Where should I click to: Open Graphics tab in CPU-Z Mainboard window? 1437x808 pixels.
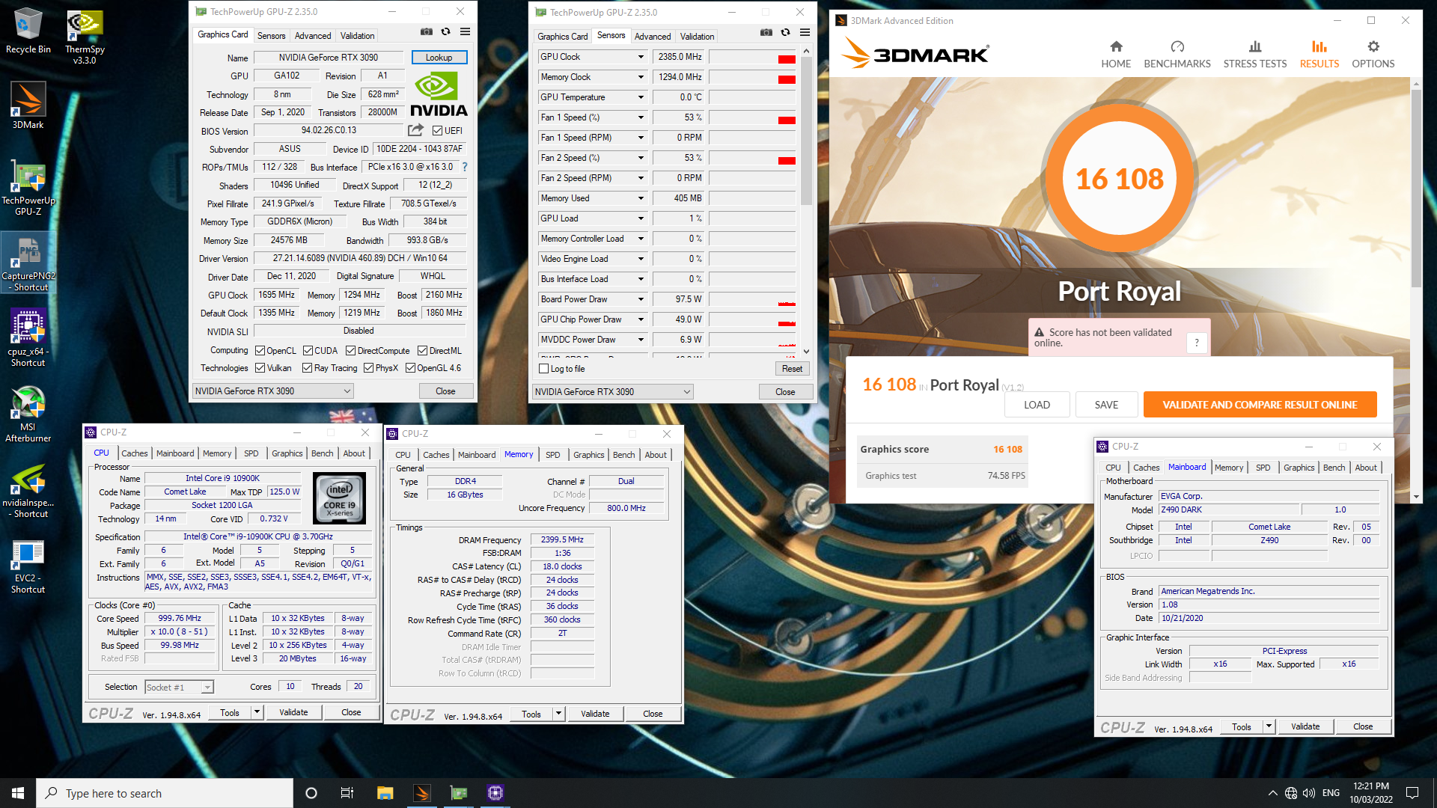point(1299,468)
